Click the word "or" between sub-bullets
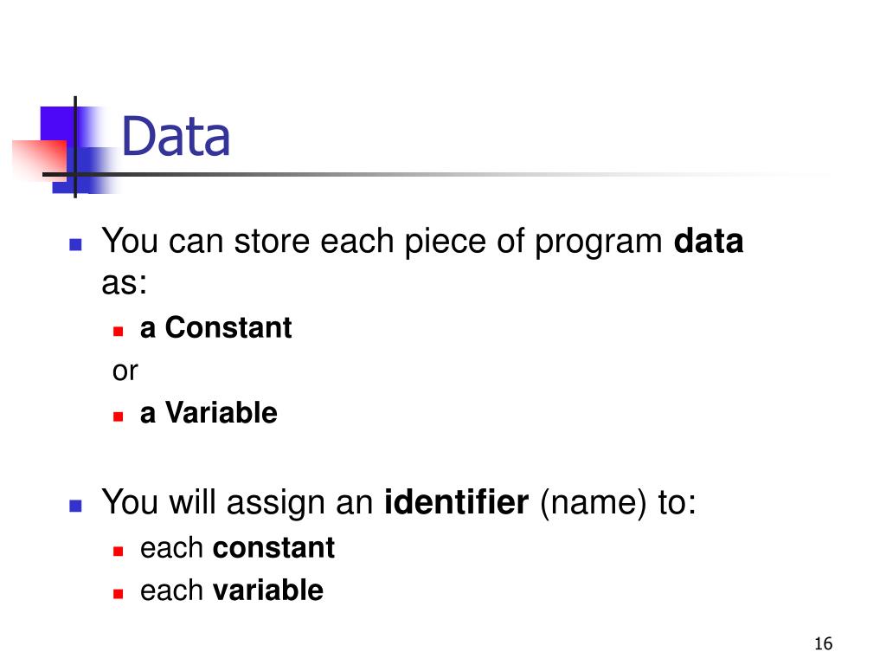 (x=125, y=371)
